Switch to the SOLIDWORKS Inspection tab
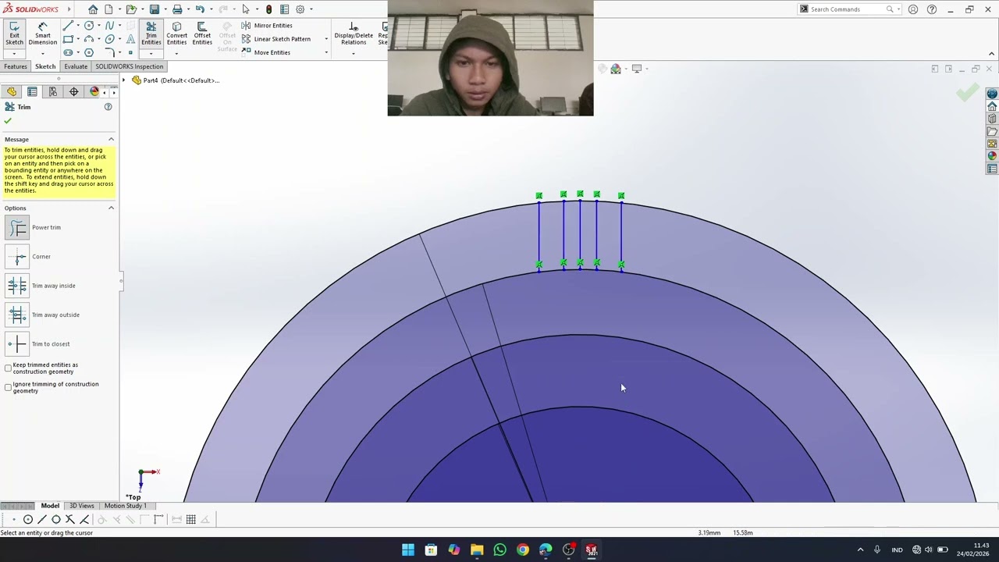The image size is (999, 562). tap(130, 66)
